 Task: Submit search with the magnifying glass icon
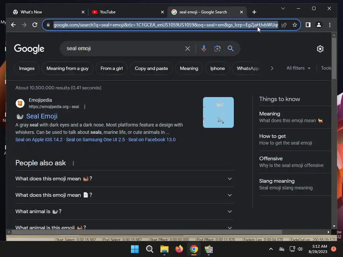click(x=230, y=49)
